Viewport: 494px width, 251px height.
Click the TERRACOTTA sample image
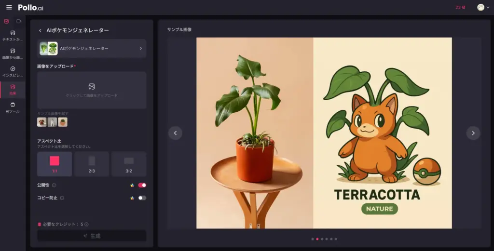coord(324,133)
